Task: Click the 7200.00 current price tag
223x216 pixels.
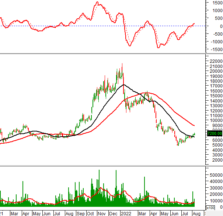Action: tap(214, 133)
